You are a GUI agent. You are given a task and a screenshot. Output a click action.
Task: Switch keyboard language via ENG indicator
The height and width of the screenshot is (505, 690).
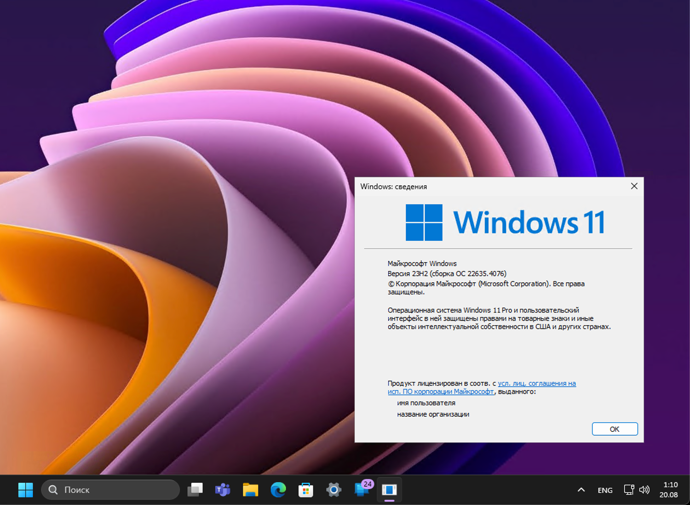[604, 490]
